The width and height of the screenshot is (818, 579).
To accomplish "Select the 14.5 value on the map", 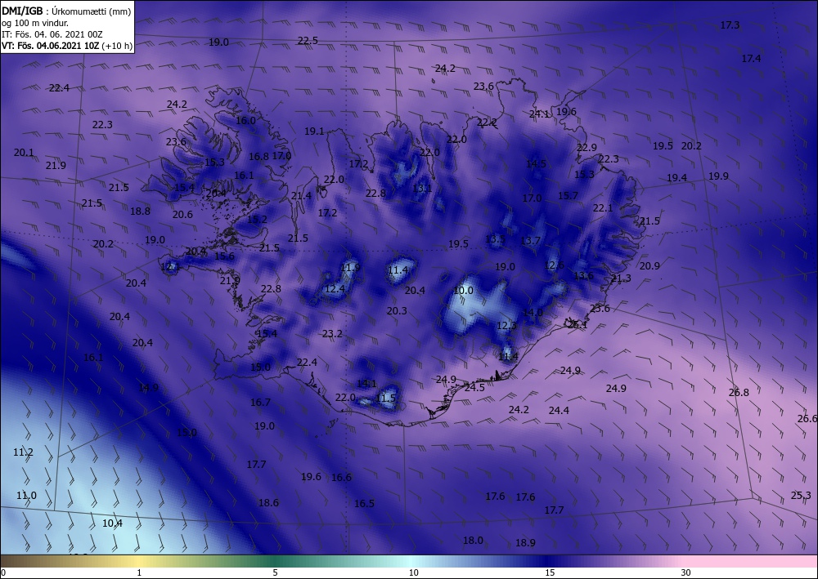I will point(536,163).
